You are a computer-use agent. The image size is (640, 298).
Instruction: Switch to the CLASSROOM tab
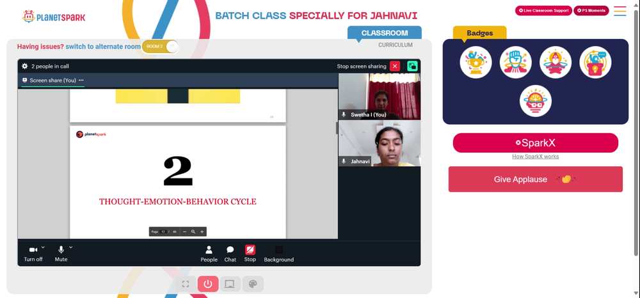[385, 33]
